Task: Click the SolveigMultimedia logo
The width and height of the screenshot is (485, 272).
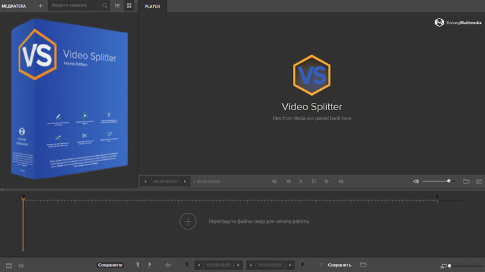Action: [458, 23]
